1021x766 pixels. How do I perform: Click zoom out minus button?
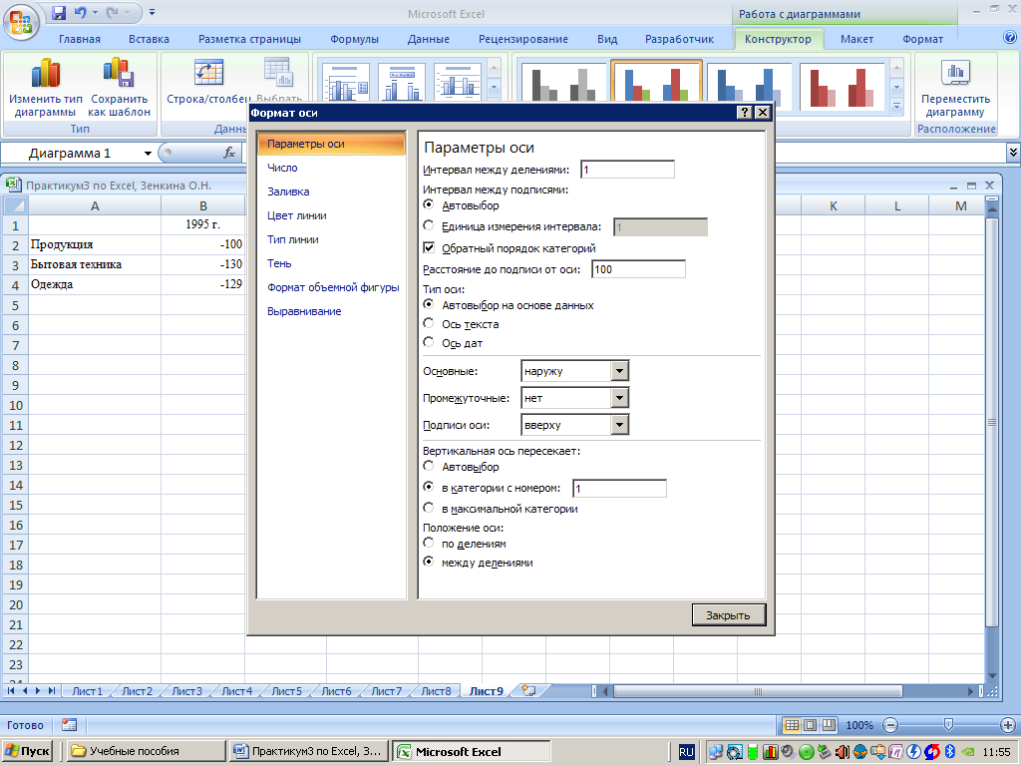point(890,725)
